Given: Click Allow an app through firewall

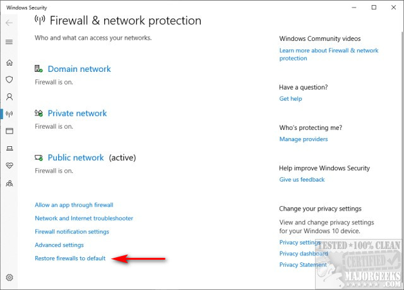Looking at the screenshot, I should point(74,205).
